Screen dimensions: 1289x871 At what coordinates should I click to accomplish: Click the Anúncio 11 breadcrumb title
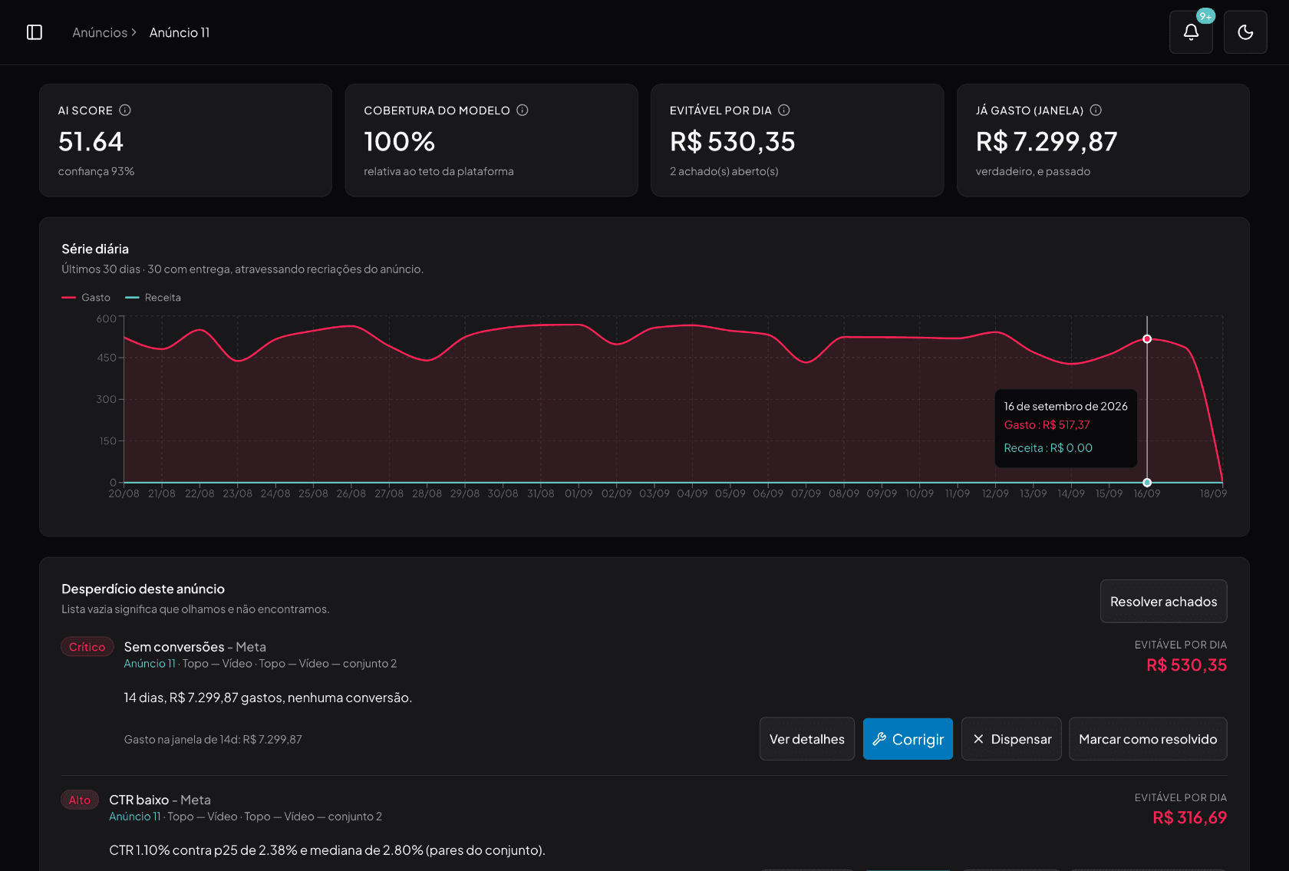[x=180, y=32]
